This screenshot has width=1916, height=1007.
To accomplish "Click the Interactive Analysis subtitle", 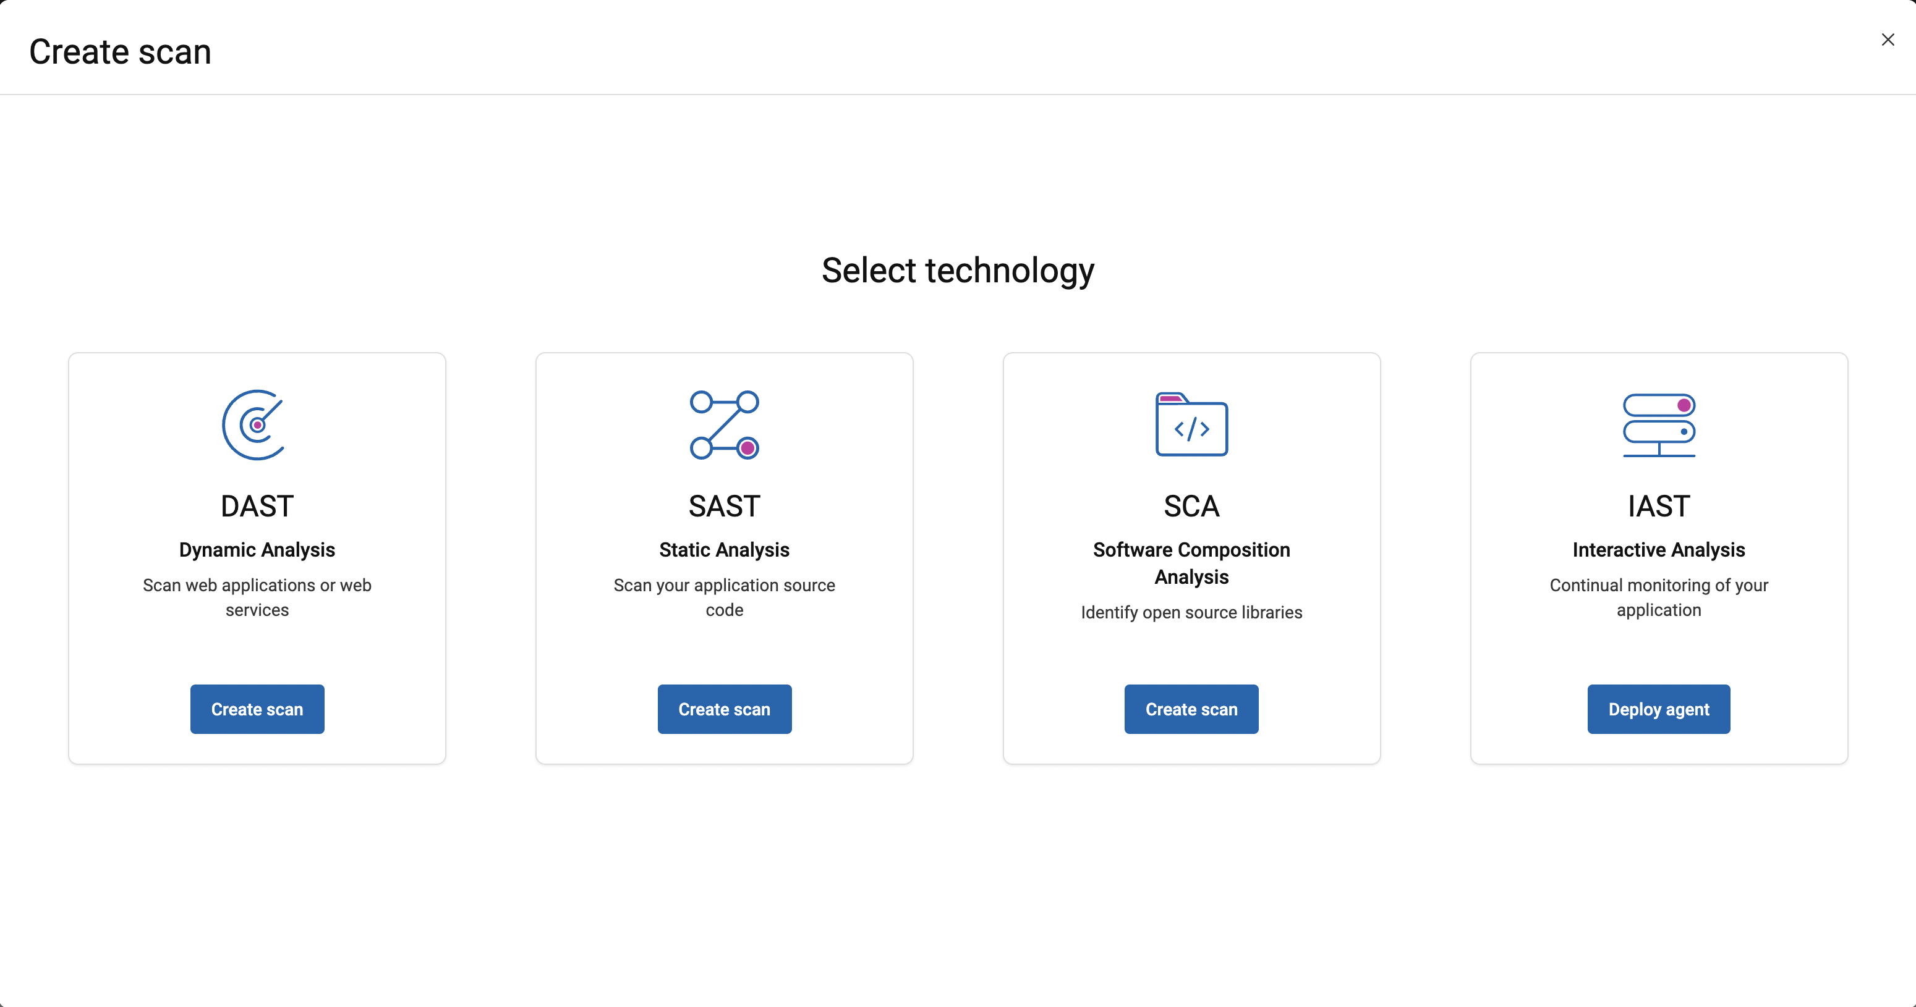I will pos(1658,550).
